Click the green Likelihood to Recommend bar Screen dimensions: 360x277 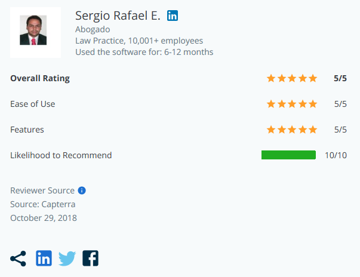pos(288,155)
